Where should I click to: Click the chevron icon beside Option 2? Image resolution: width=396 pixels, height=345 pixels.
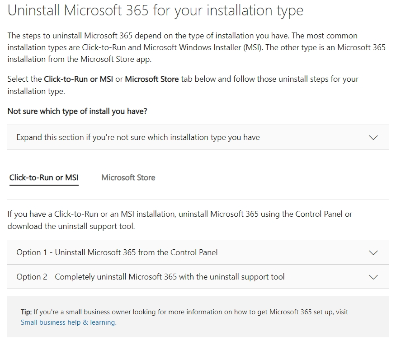(x=373, y=277)
